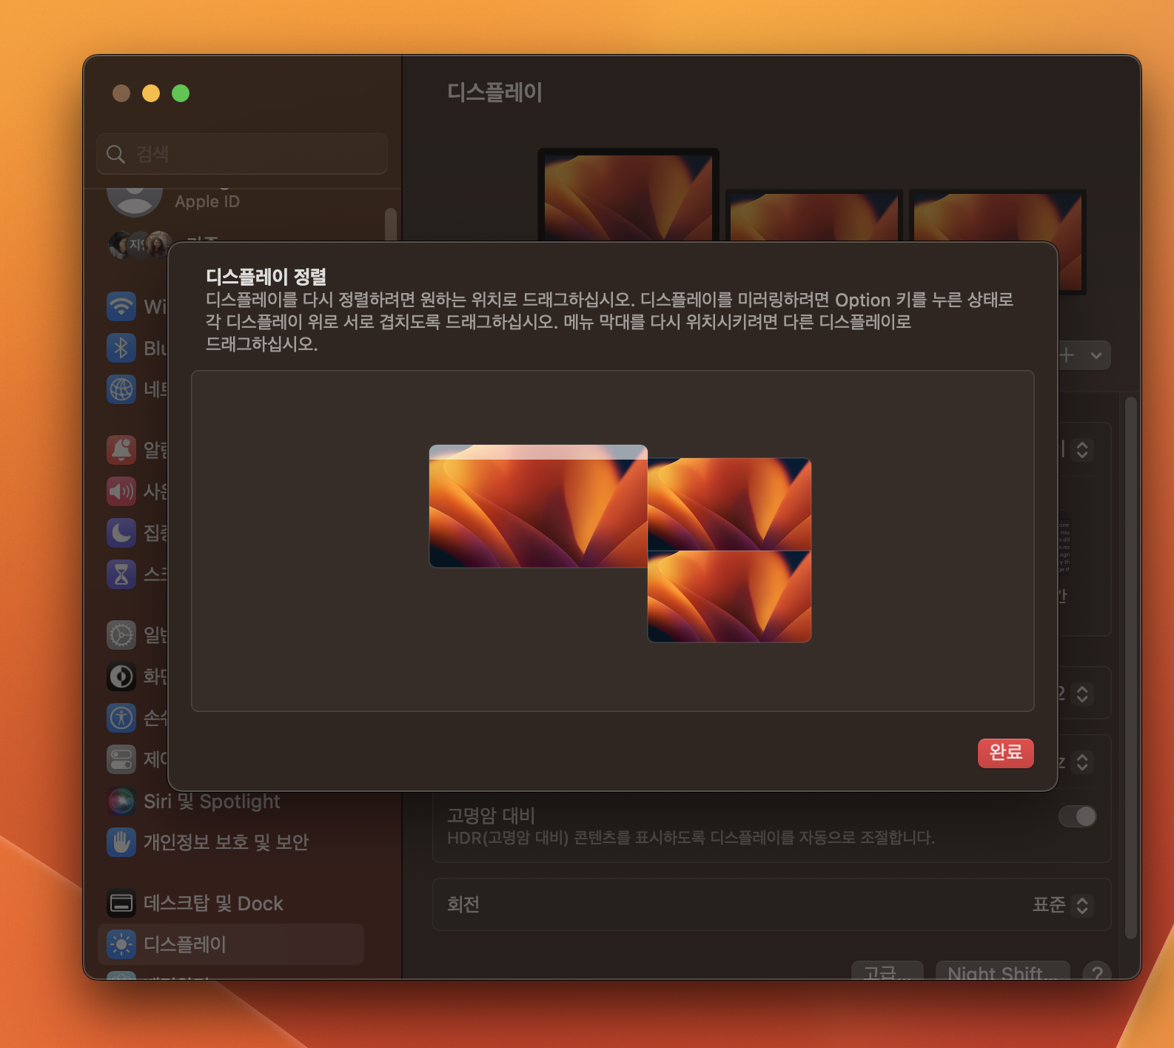
Task: Select the upper right display in arrangement
Action: tap(729, 504)
